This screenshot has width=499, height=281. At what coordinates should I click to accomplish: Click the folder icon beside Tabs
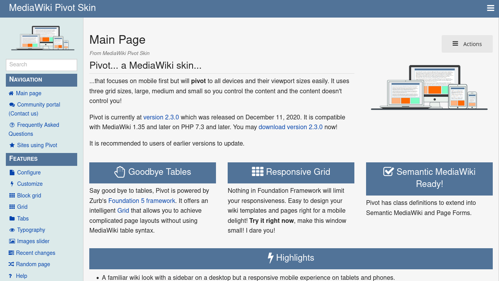point(12,219)
